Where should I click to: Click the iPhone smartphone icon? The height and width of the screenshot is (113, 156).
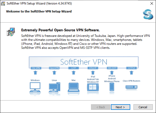click(x=112, y=87)
